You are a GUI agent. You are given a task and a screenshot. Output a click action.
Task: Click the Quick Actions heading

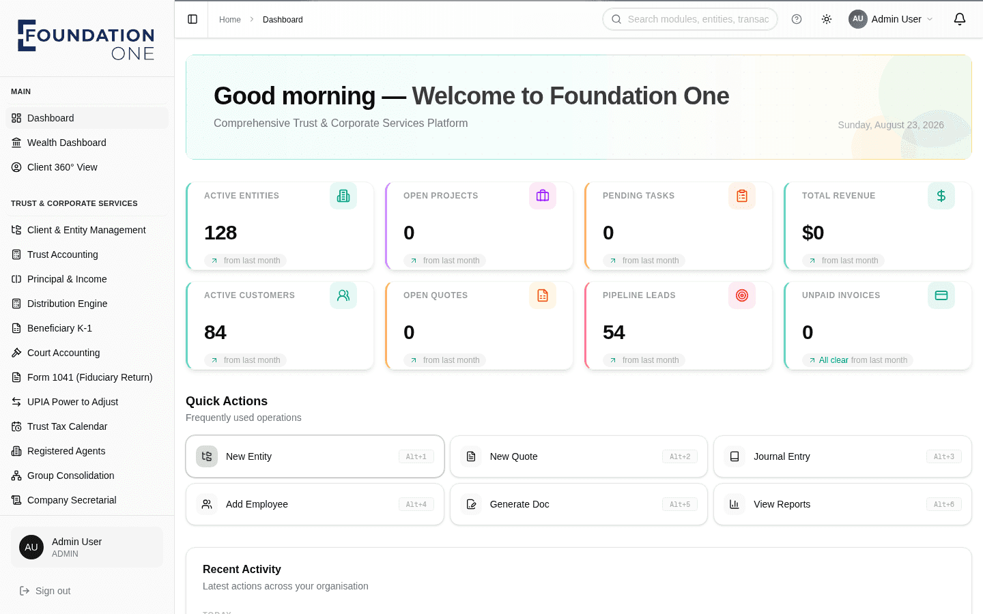click(x=227, y=401)
